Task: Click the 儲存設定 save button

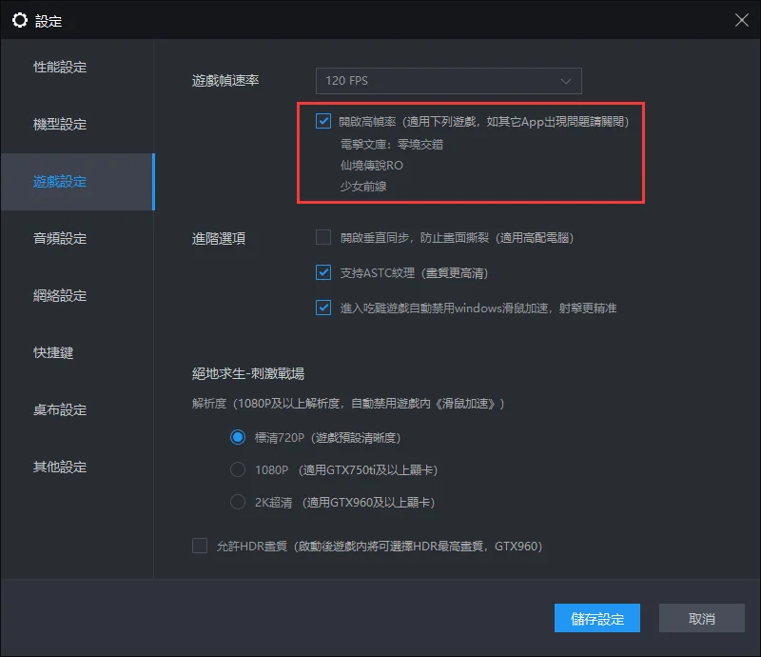Action: 597,618
